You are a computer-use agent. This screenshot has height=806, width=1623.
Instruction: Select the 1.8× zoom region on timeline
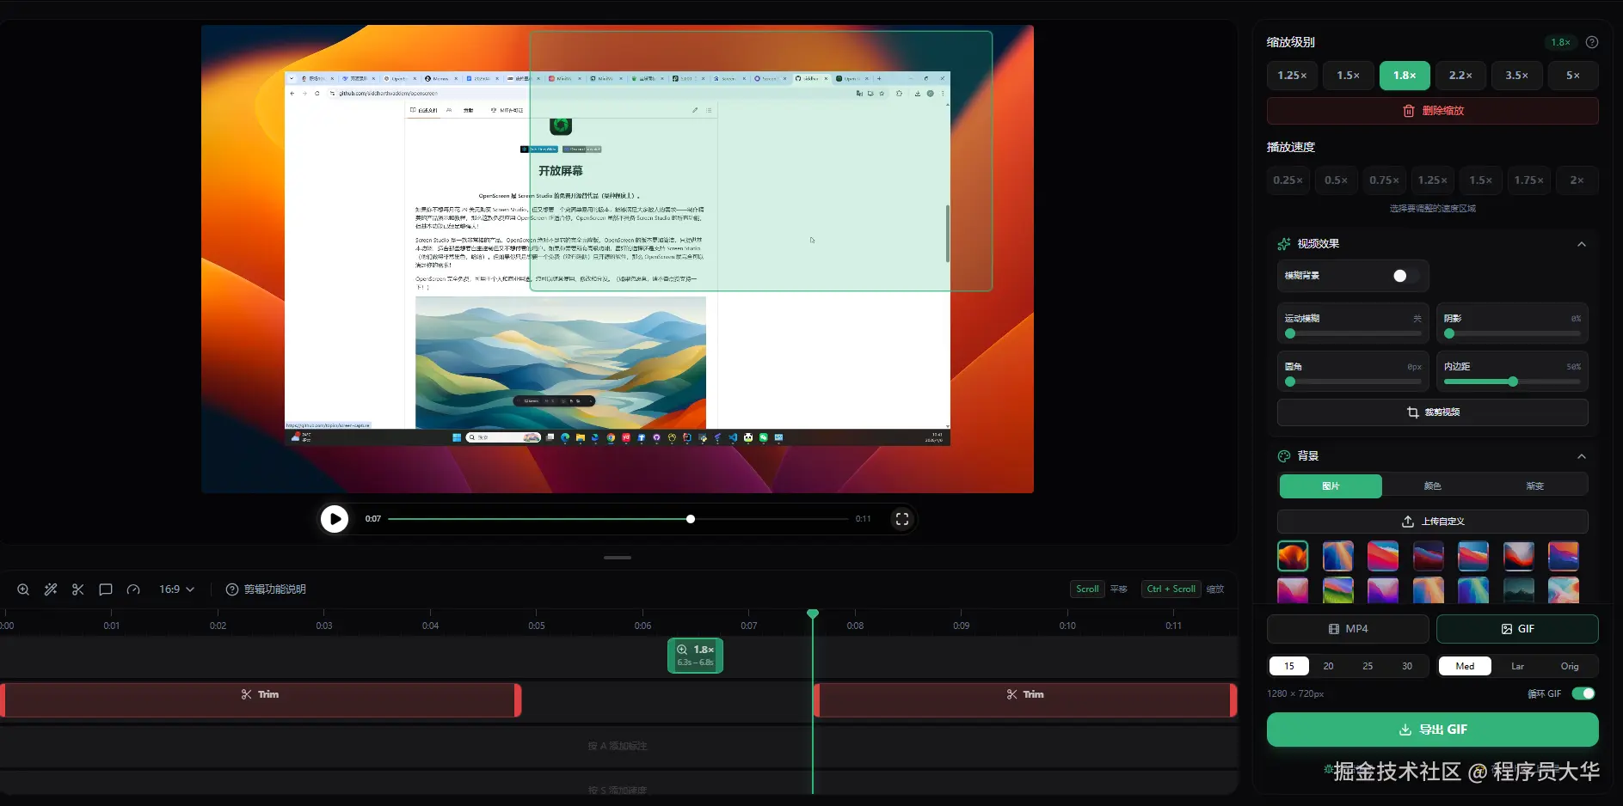pos(695,656)
